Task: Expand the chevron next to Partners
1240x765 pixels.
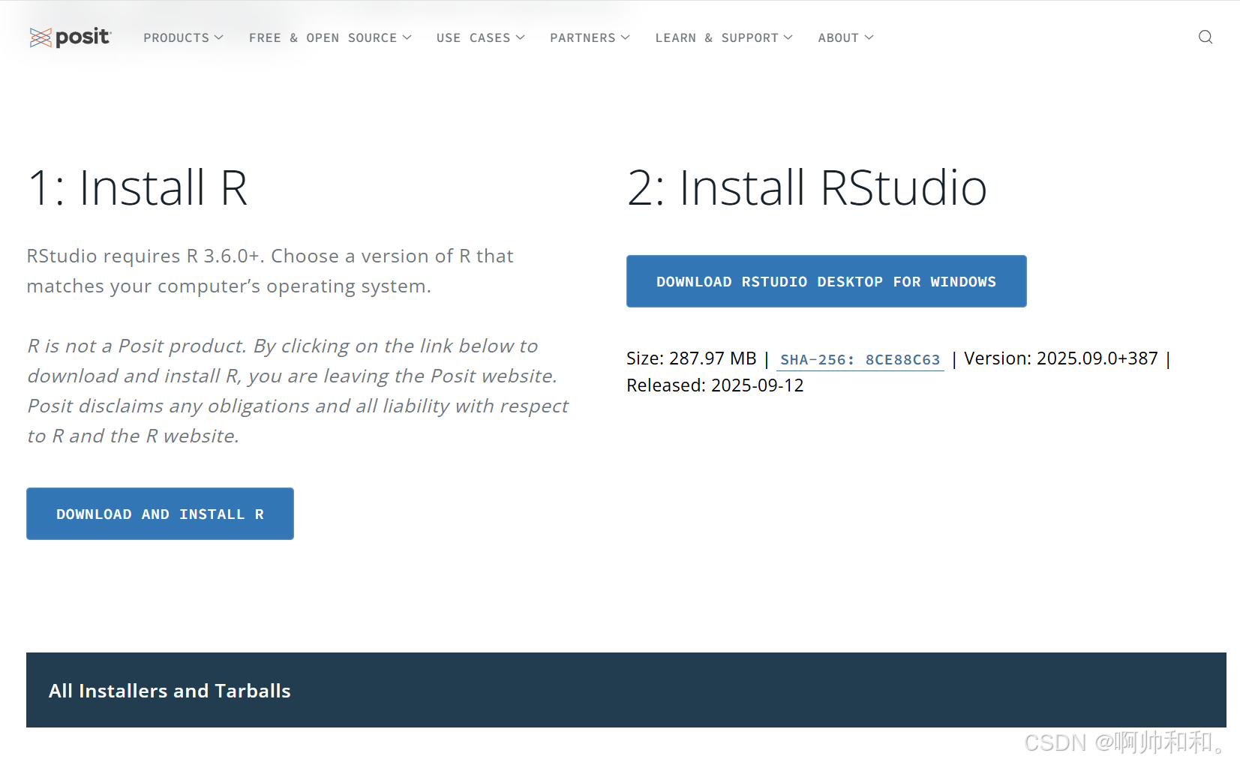Action: (x=625, y=37)
